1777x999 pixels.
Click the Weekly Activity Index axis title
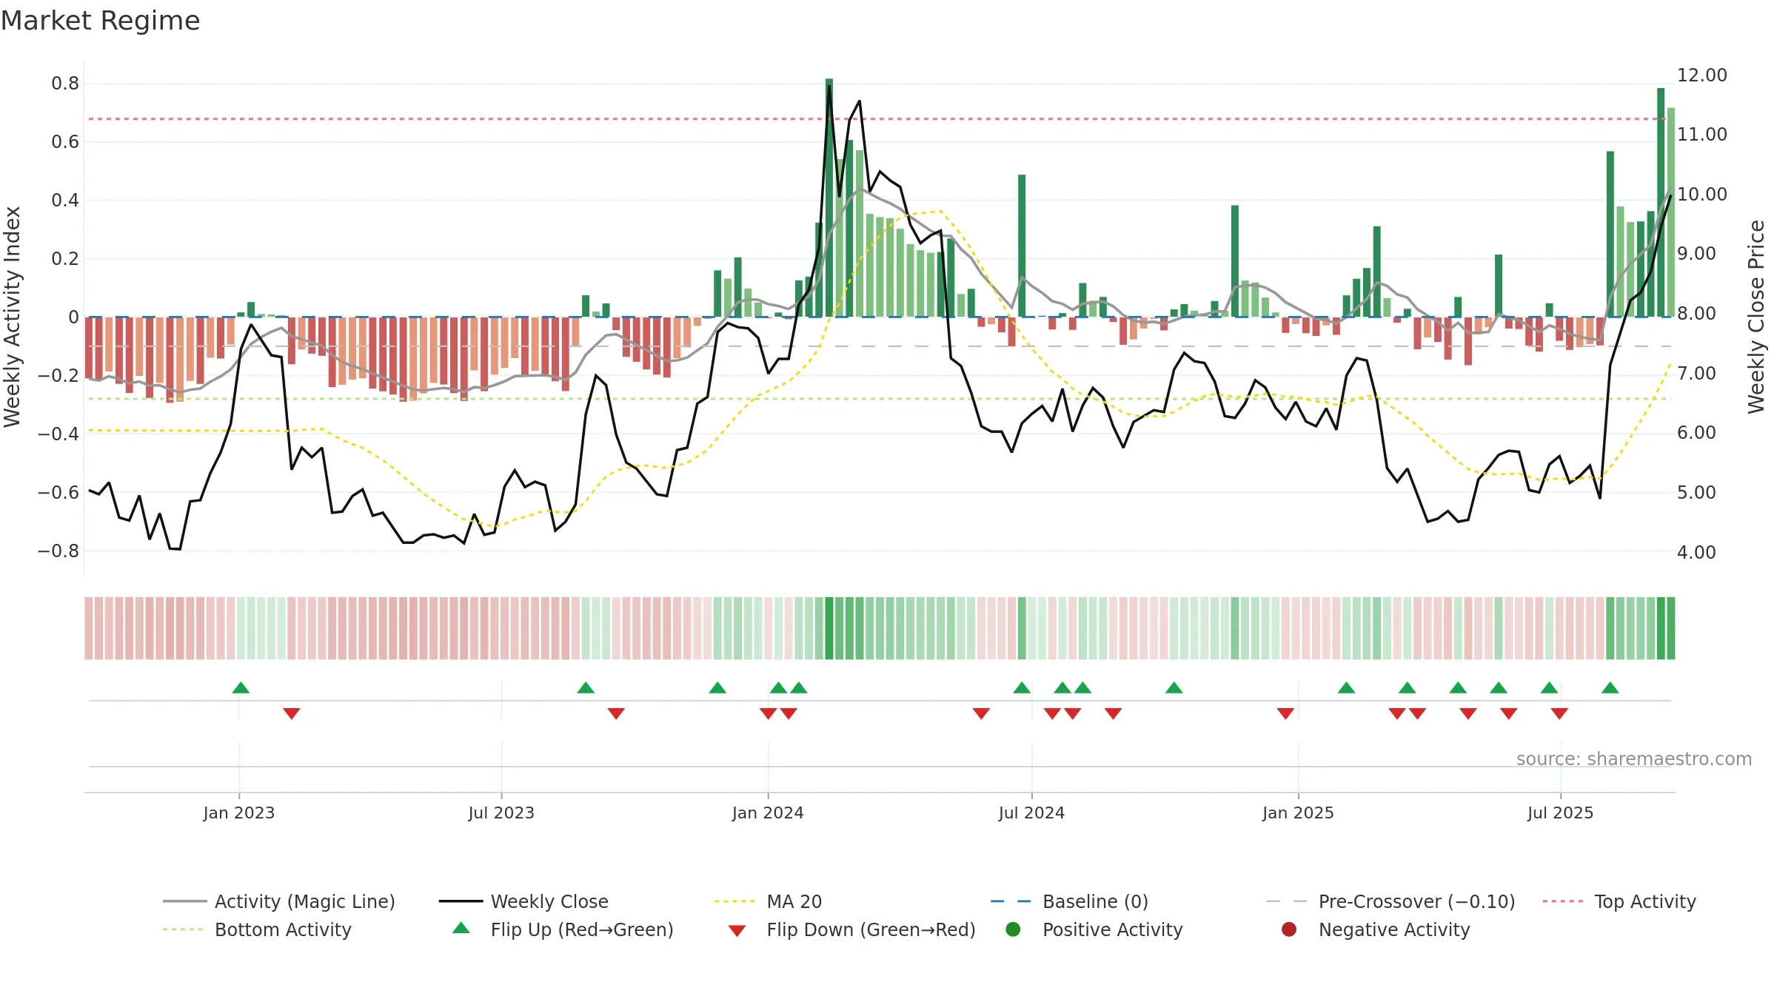12,317
